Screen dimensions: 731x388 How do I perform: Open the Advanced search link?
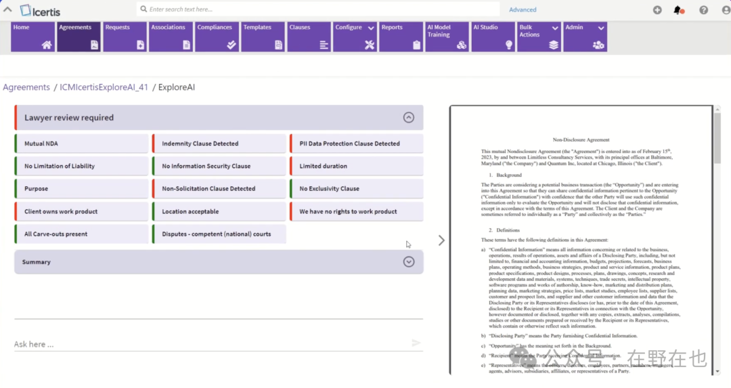(523, 9)
